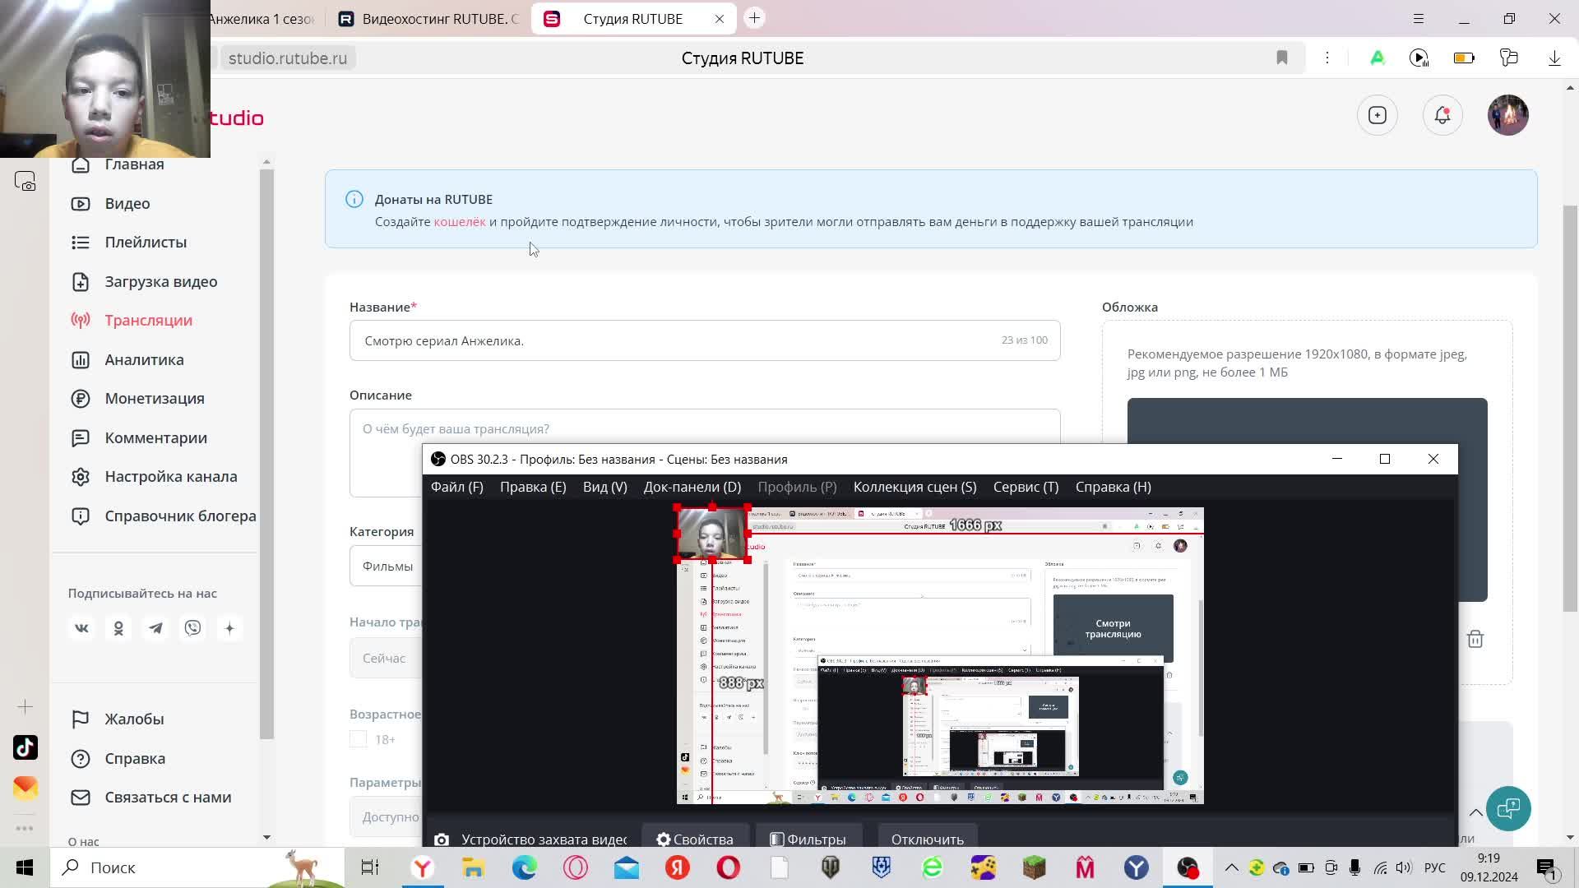Click the OBS screenshot camera icon
Screen dimensions: 1579x888
442,839
